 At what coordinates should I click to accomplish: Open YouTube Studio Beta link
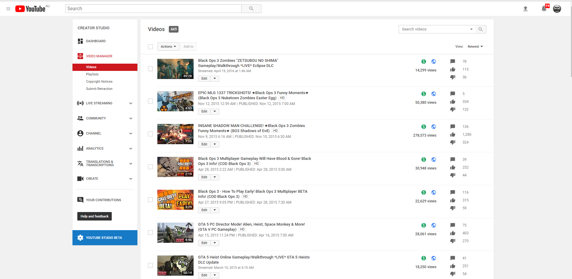pos(105,238)
